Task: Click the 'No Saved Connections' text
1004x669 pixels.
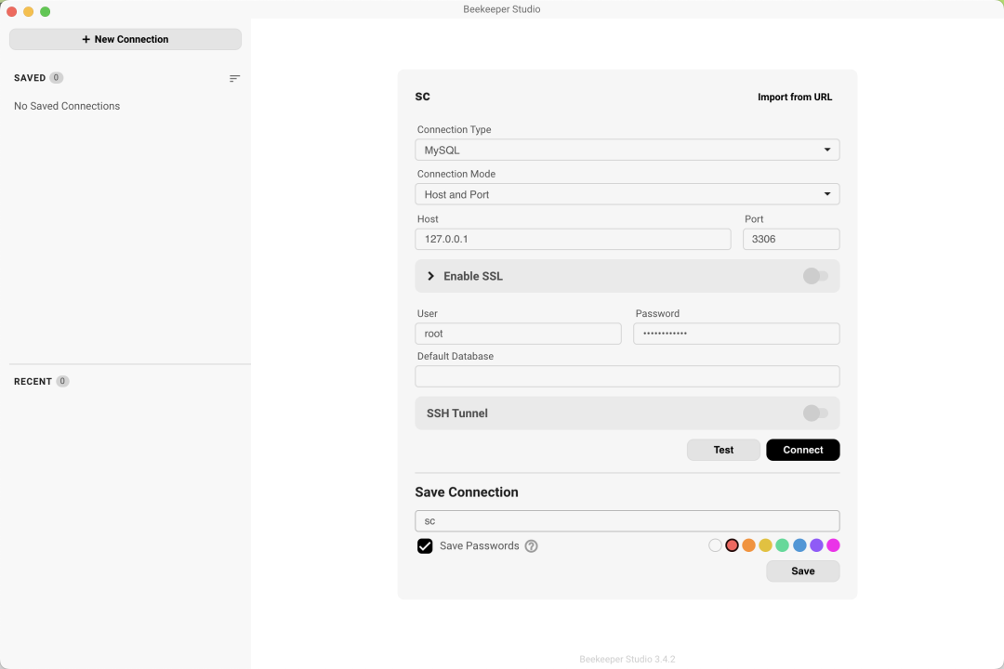Action: [67, 106]
